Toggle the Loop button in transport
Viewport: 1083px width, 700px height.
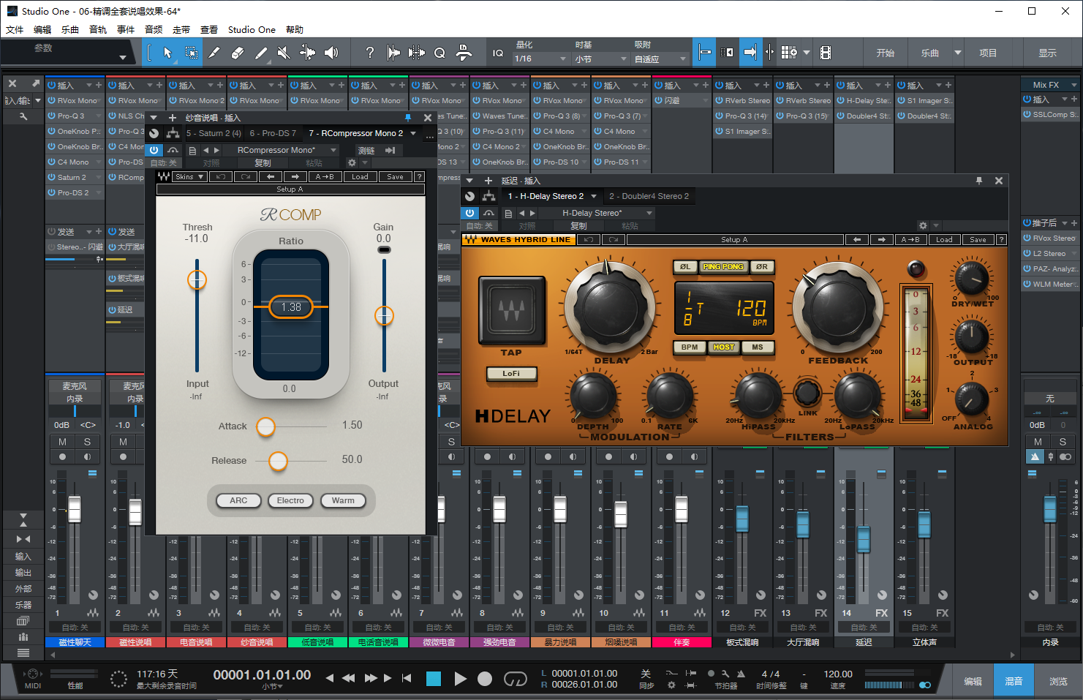(515, 679)
